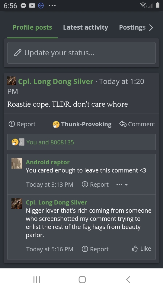Click Android raptor's avatar thumbnail
Image resolution: width=163 pixels, height=290 pixels.
coord(17,163)
